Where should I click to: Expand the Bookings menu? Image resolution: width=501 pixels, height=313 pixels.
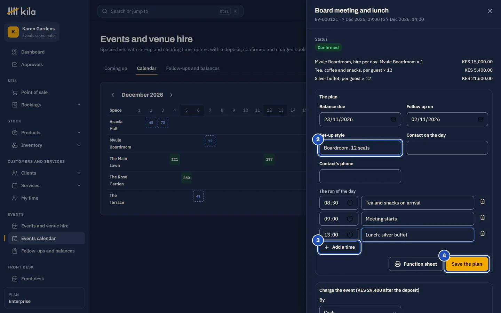46,105
